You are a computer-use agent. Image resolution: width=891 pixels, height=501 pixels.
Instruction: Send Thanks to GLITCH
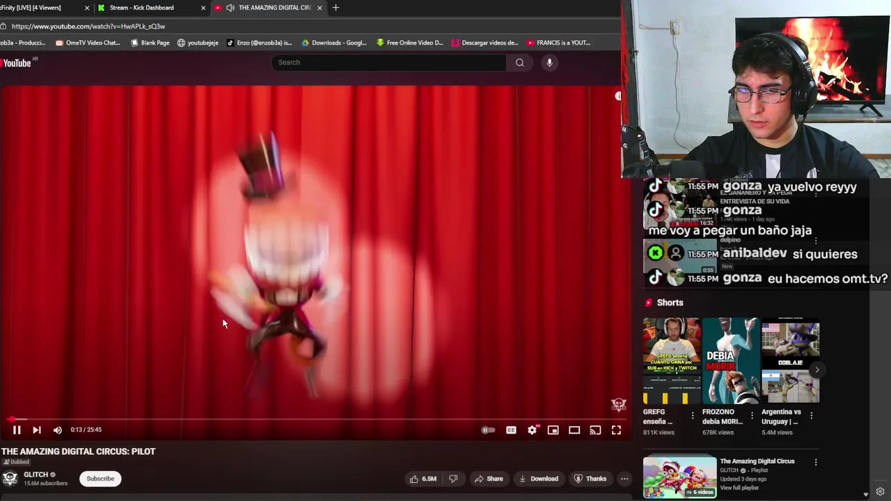(590, 479)
